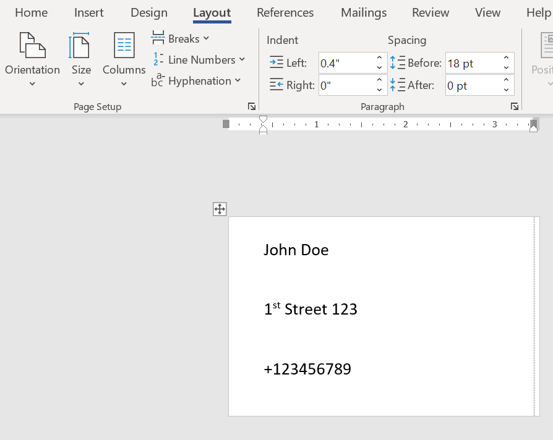Click the Line Numbers icon
The width and height of the screenshot is (553, 440).
[x=158, y=59]
